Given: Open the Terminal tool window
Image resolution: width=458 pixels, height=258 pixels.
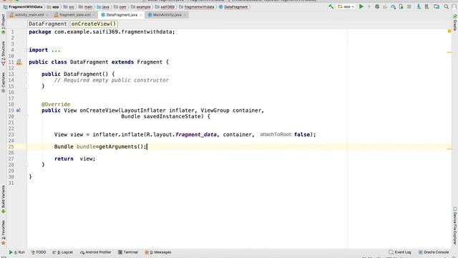Looking at the screenshot, I should tap(128, 252).
